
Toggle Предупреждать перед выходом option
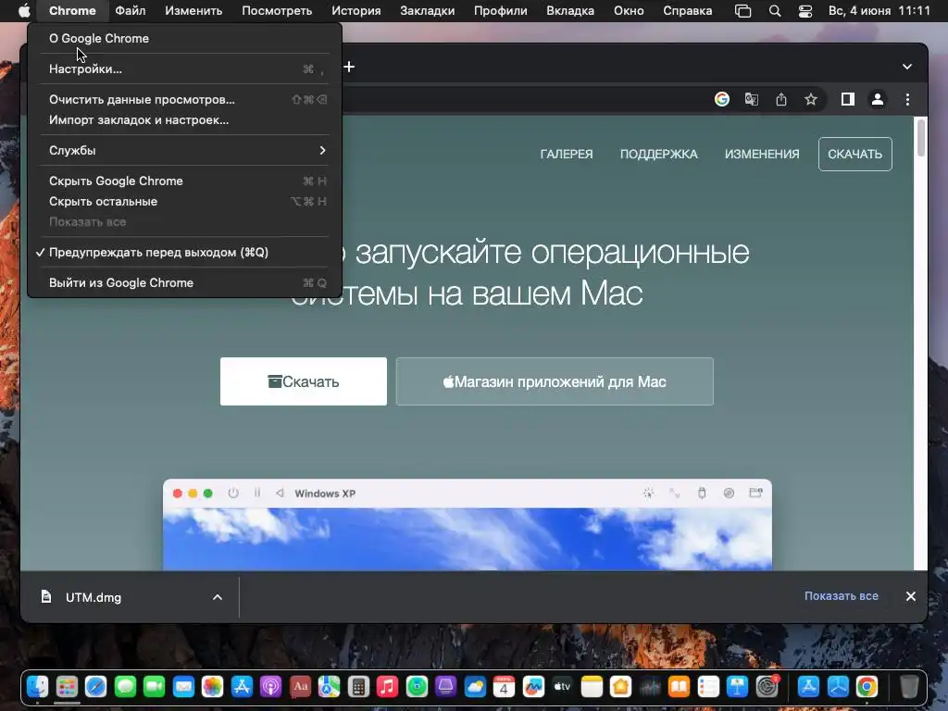click(184, 252)
